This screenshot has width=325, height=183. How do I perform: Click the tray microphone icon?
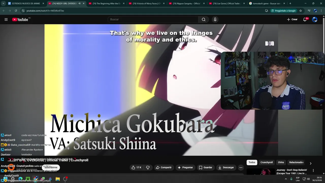click(291, 179)
